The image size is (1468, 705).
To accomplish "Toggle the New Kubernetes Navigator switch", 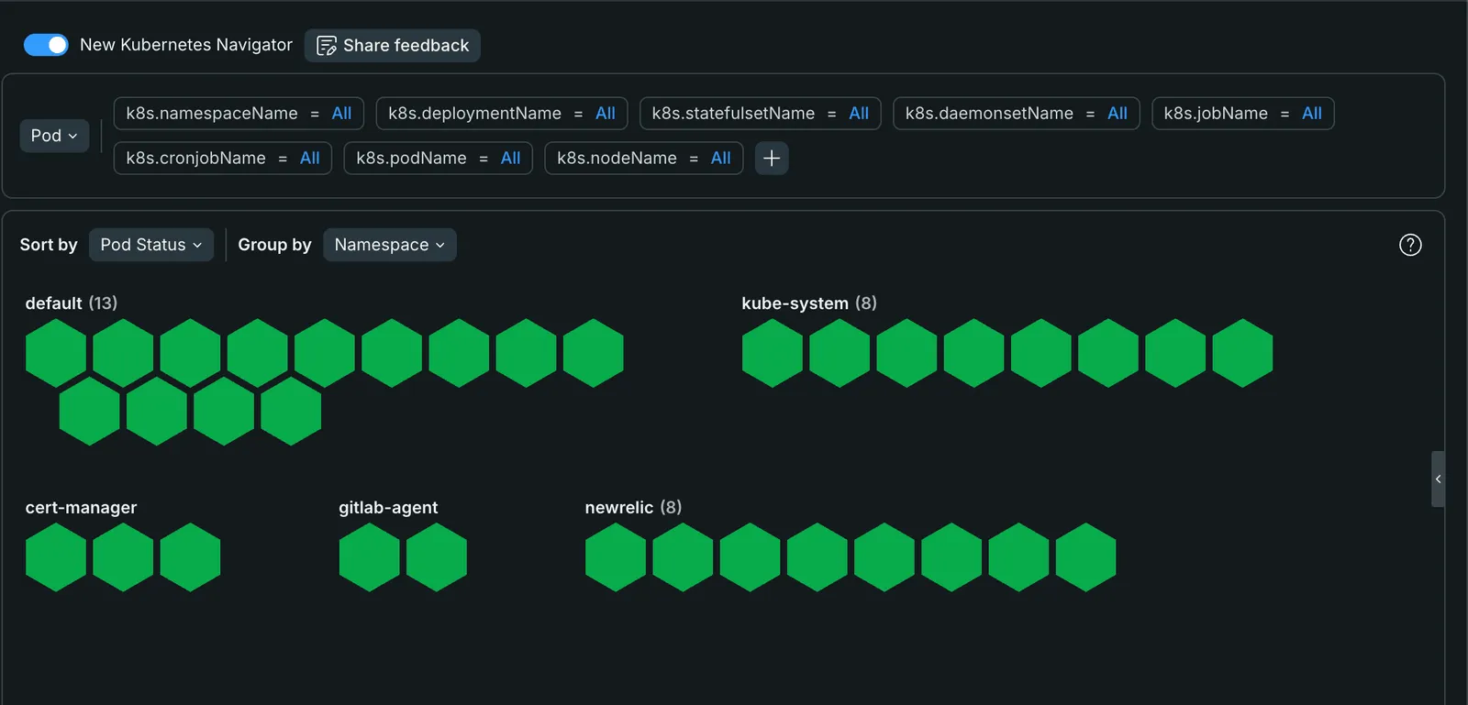I will point(46,45).
